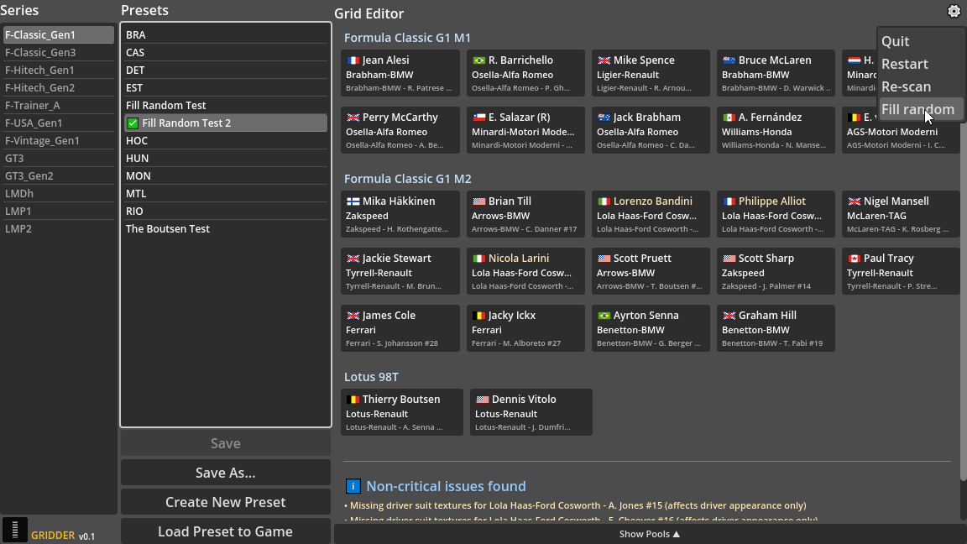
Task: Click the Scott Sharp driver card
Action: 776,271
